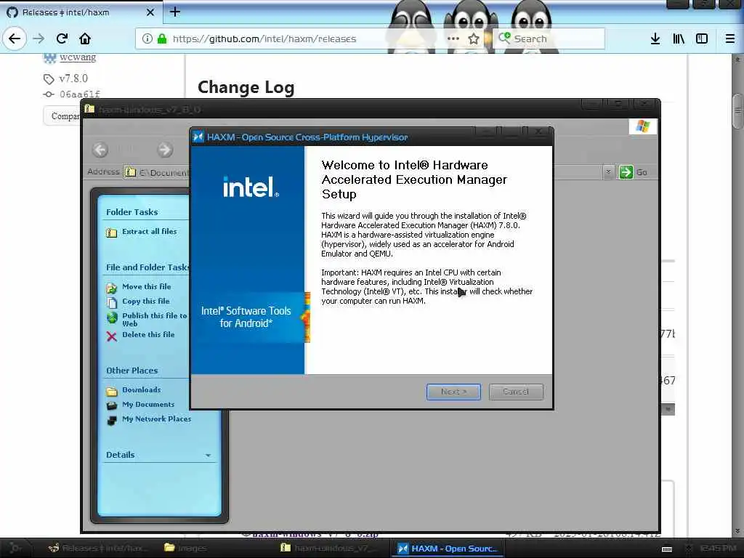Expand Explorer address bar dropdown
This screenshot has height=558, width=744.
click(608, 172)
